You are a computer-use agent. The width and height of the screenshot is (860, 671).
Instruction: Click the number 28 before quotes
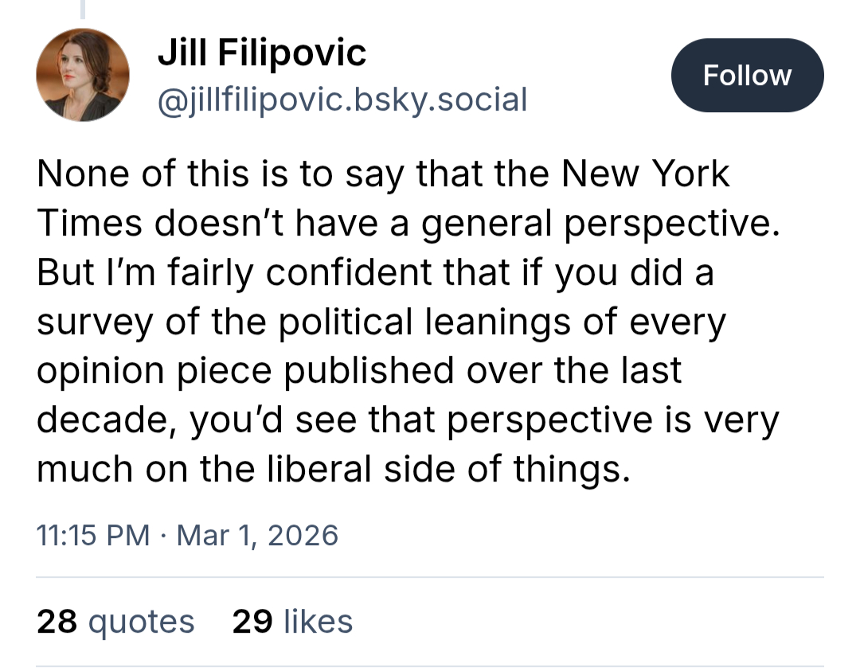tap(57, 622)
